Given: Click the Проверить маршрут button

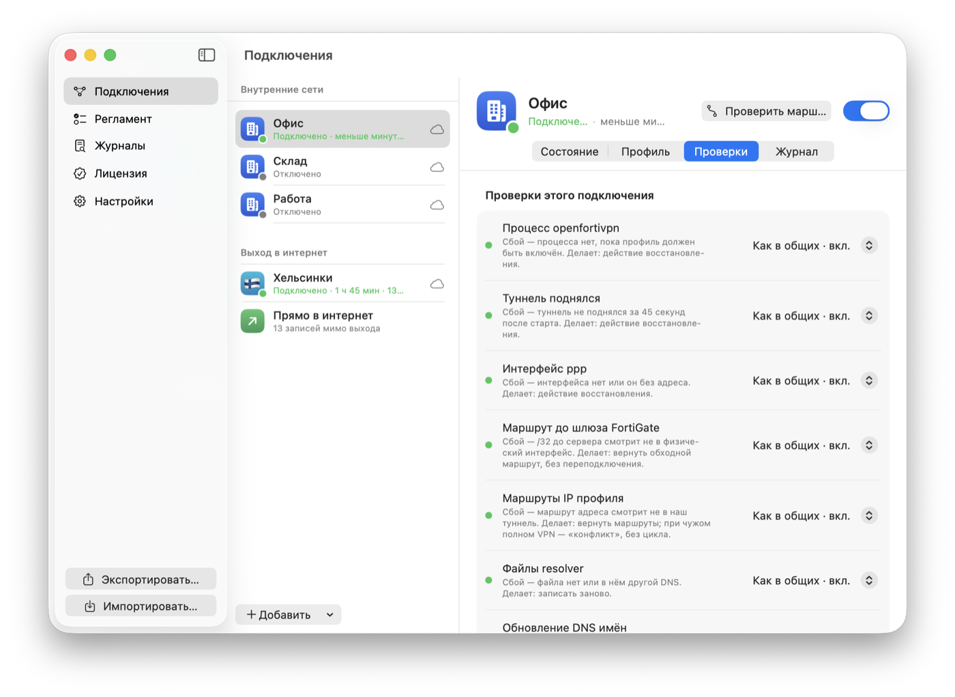Looking at the screenshot, I should [x=766, y=111].
